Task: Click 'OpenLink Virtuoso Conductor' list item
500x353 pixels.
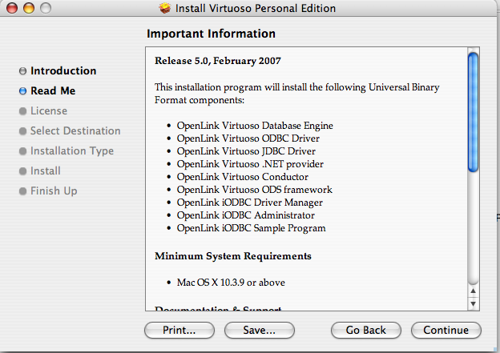Action: point(243,176)
